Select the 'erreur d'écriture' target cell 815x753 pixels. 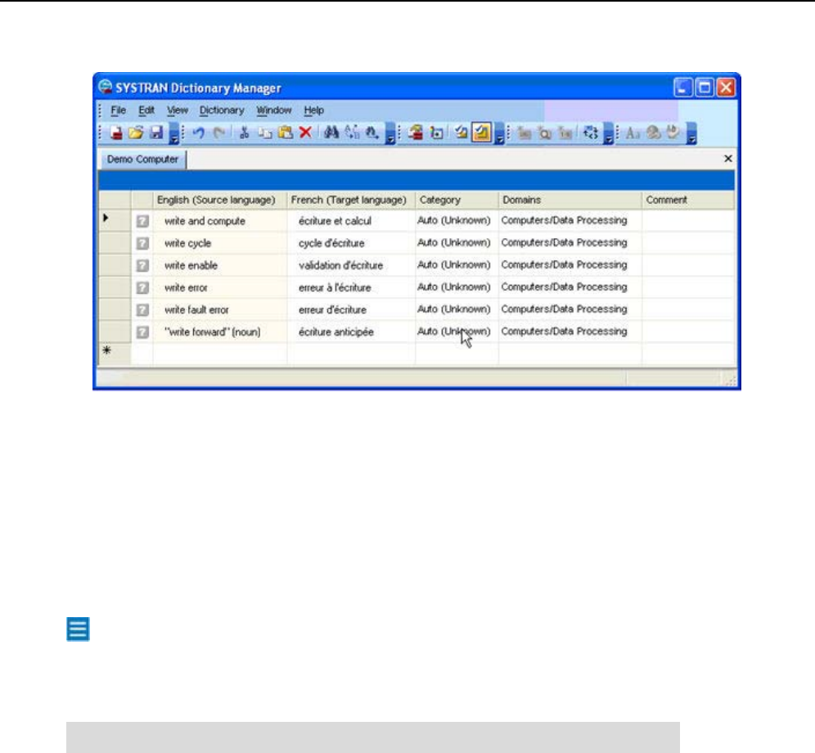pyautogui.click(x=351, y=310)
